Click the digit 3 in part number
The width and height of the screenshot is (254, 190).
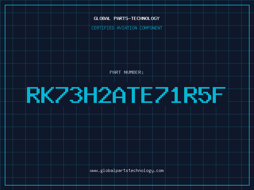76,95
